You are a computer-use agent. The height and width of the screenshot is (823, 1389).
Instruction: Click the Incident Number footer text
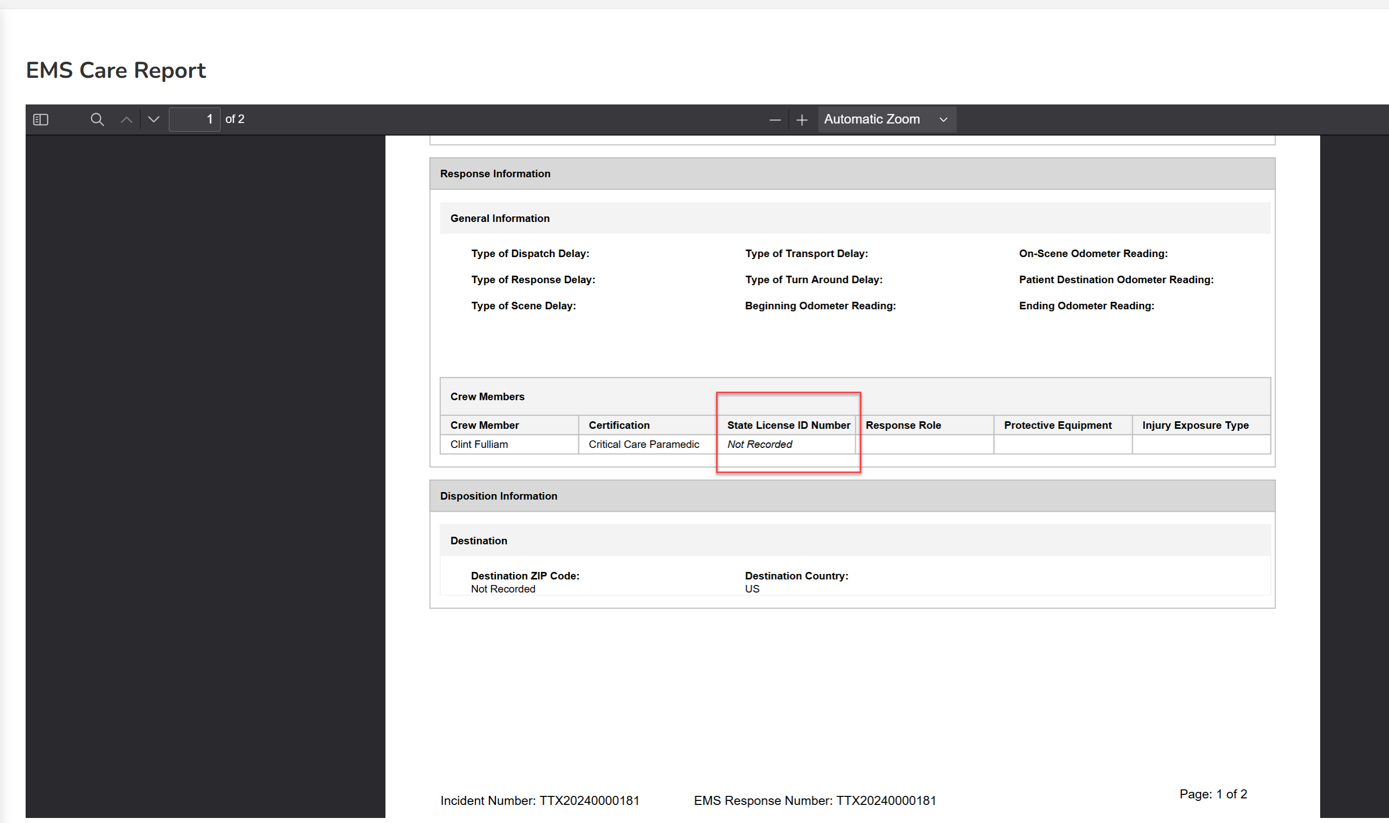tap(539, 800)
